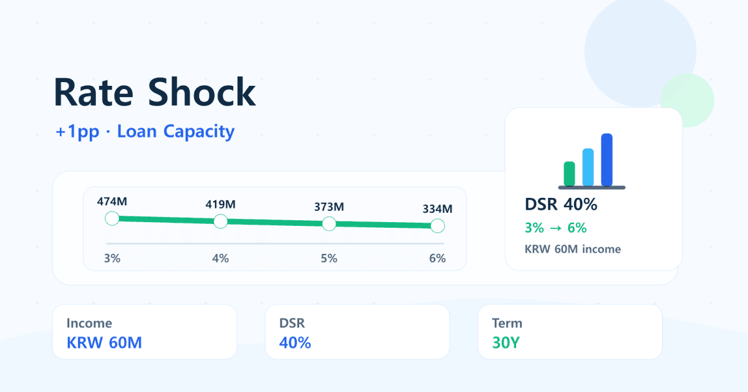The image size is (748, 392).
Task: Click the 4% axis label
Action: [221, 258]
